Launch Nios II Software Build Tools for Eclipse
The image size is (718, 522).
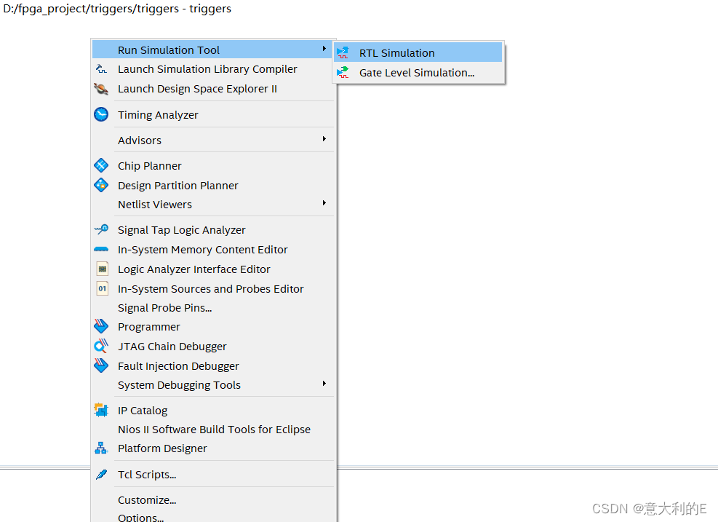[x=213, y=430]
